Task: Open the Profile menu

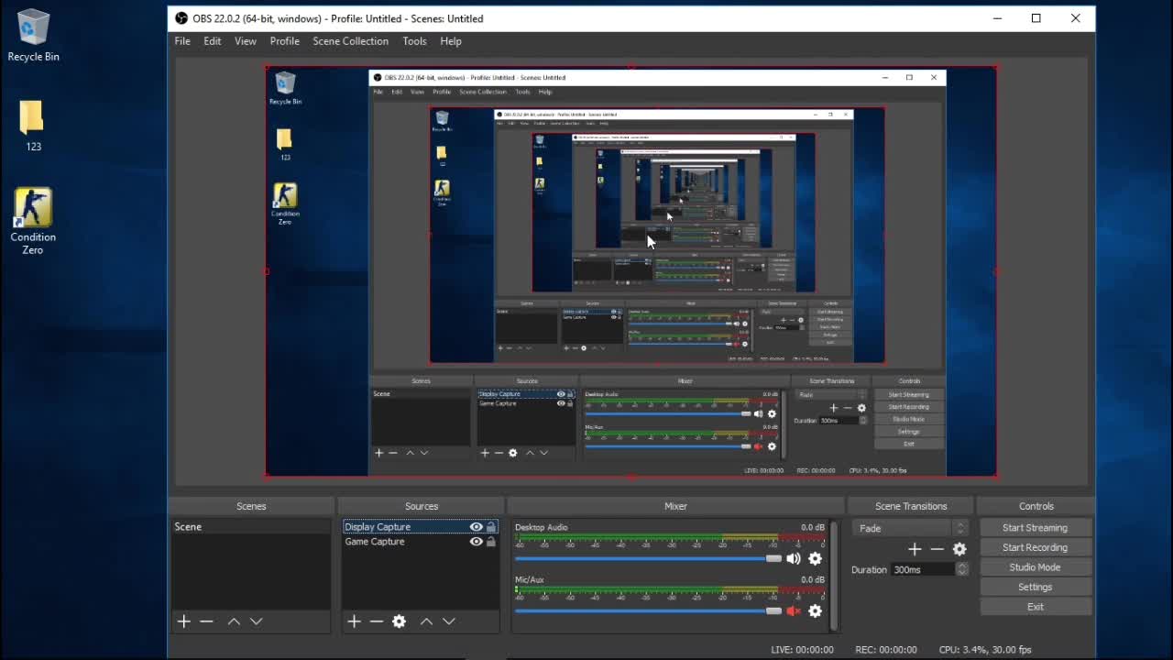Action: 284,41
